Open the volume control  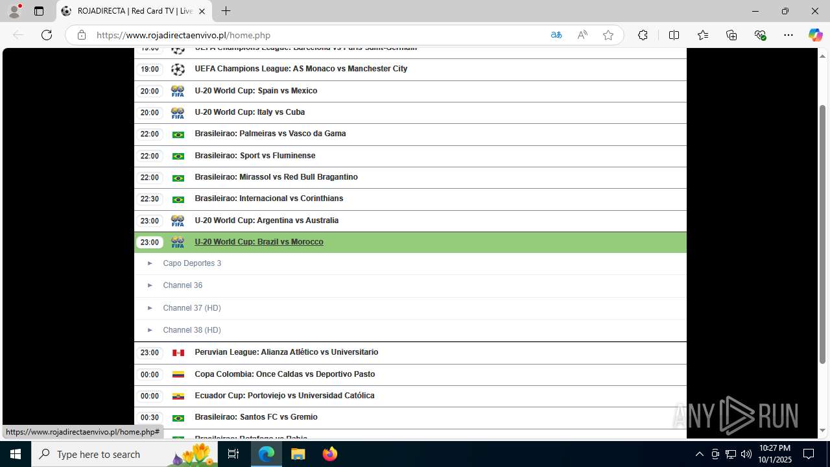[x=746, y=454]
